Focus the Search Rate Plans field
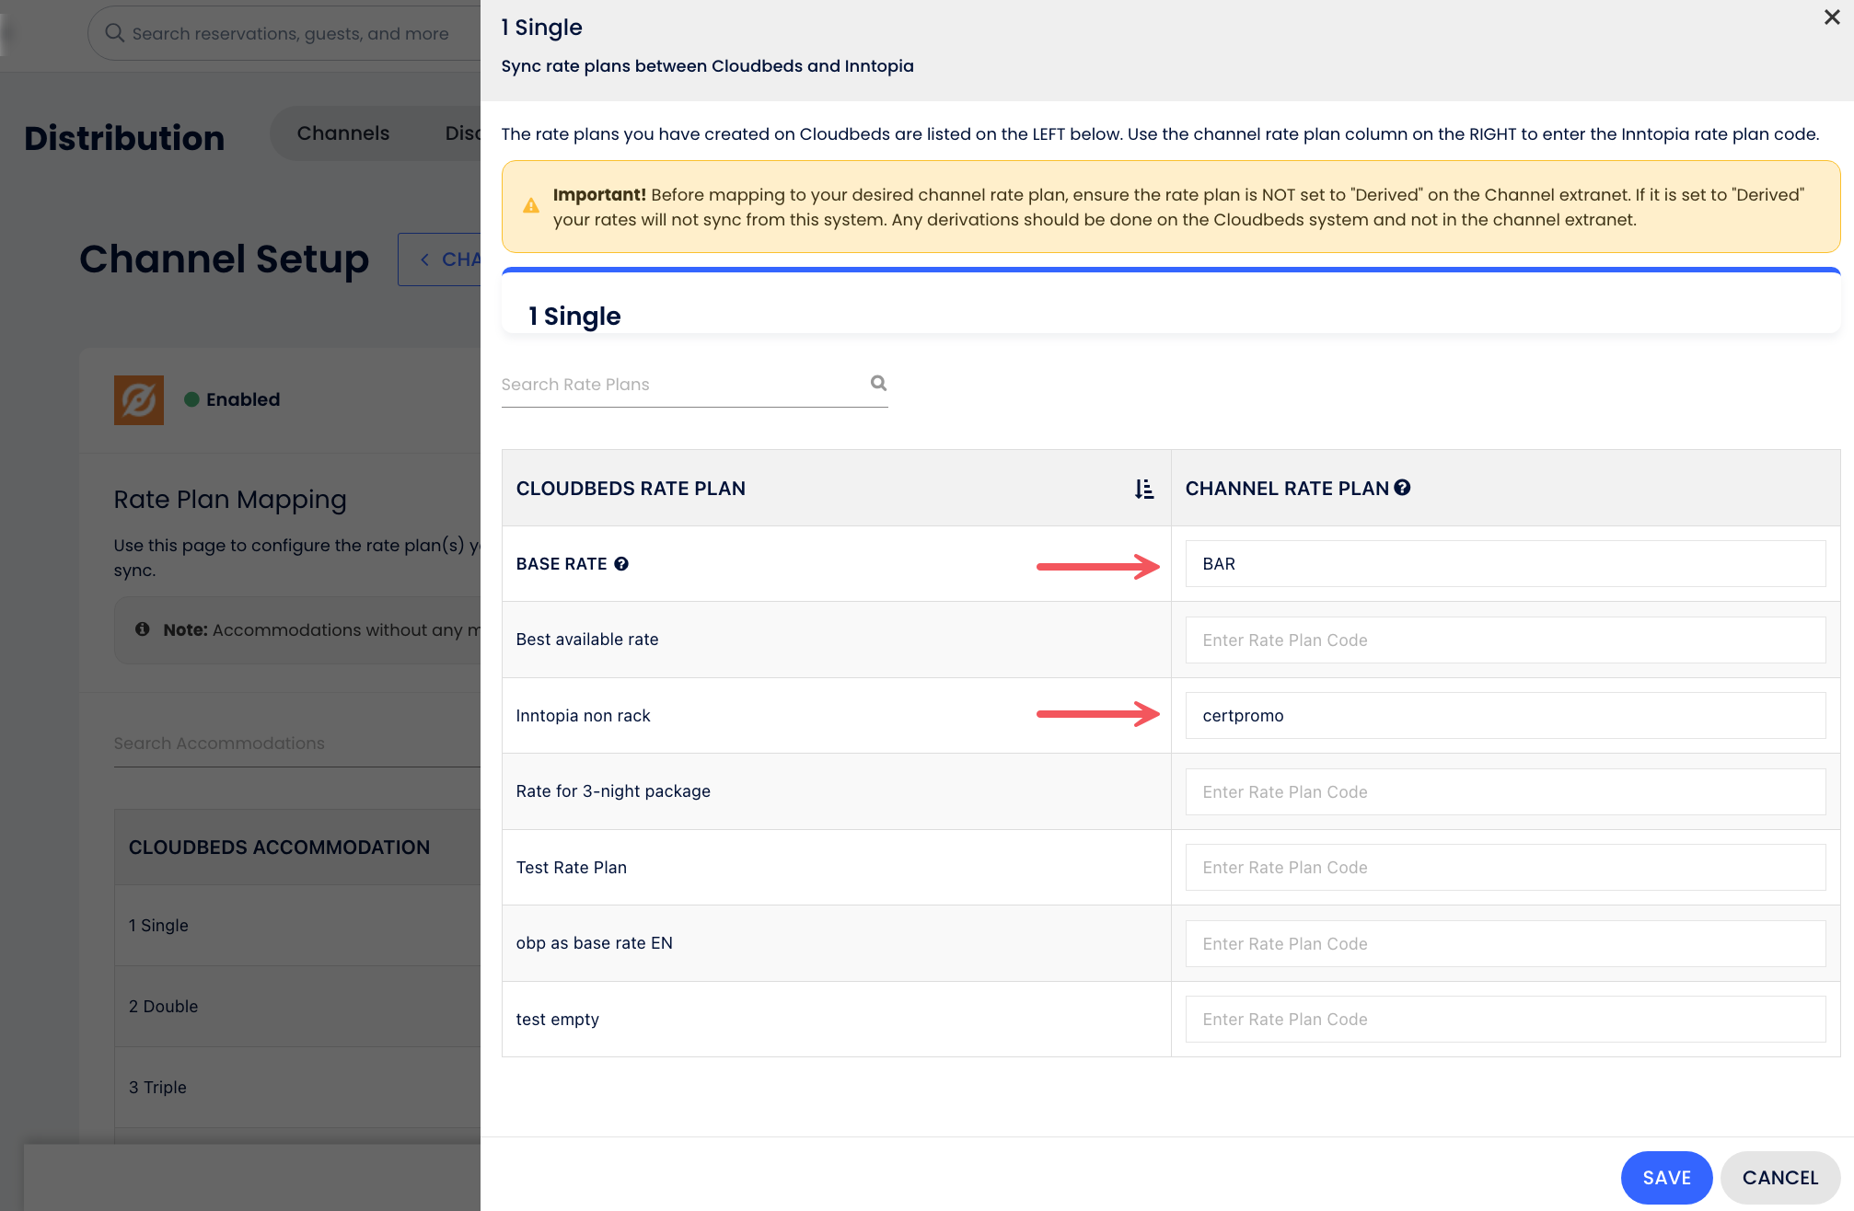The image size is (1854, 1211). pos(681,385)
